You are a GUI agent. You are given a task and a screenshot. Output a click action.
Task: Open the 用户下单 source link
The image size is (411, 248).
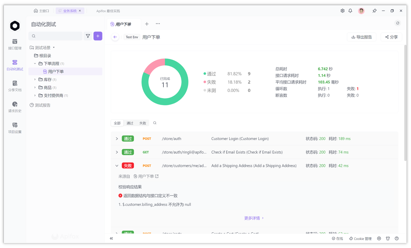point(146,176)
